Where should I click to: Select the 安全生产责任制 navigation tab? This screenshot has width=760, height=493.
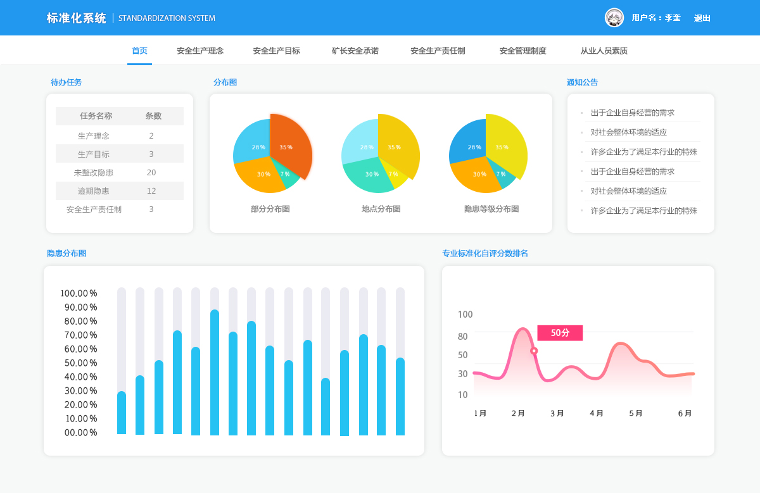(438, 51)
